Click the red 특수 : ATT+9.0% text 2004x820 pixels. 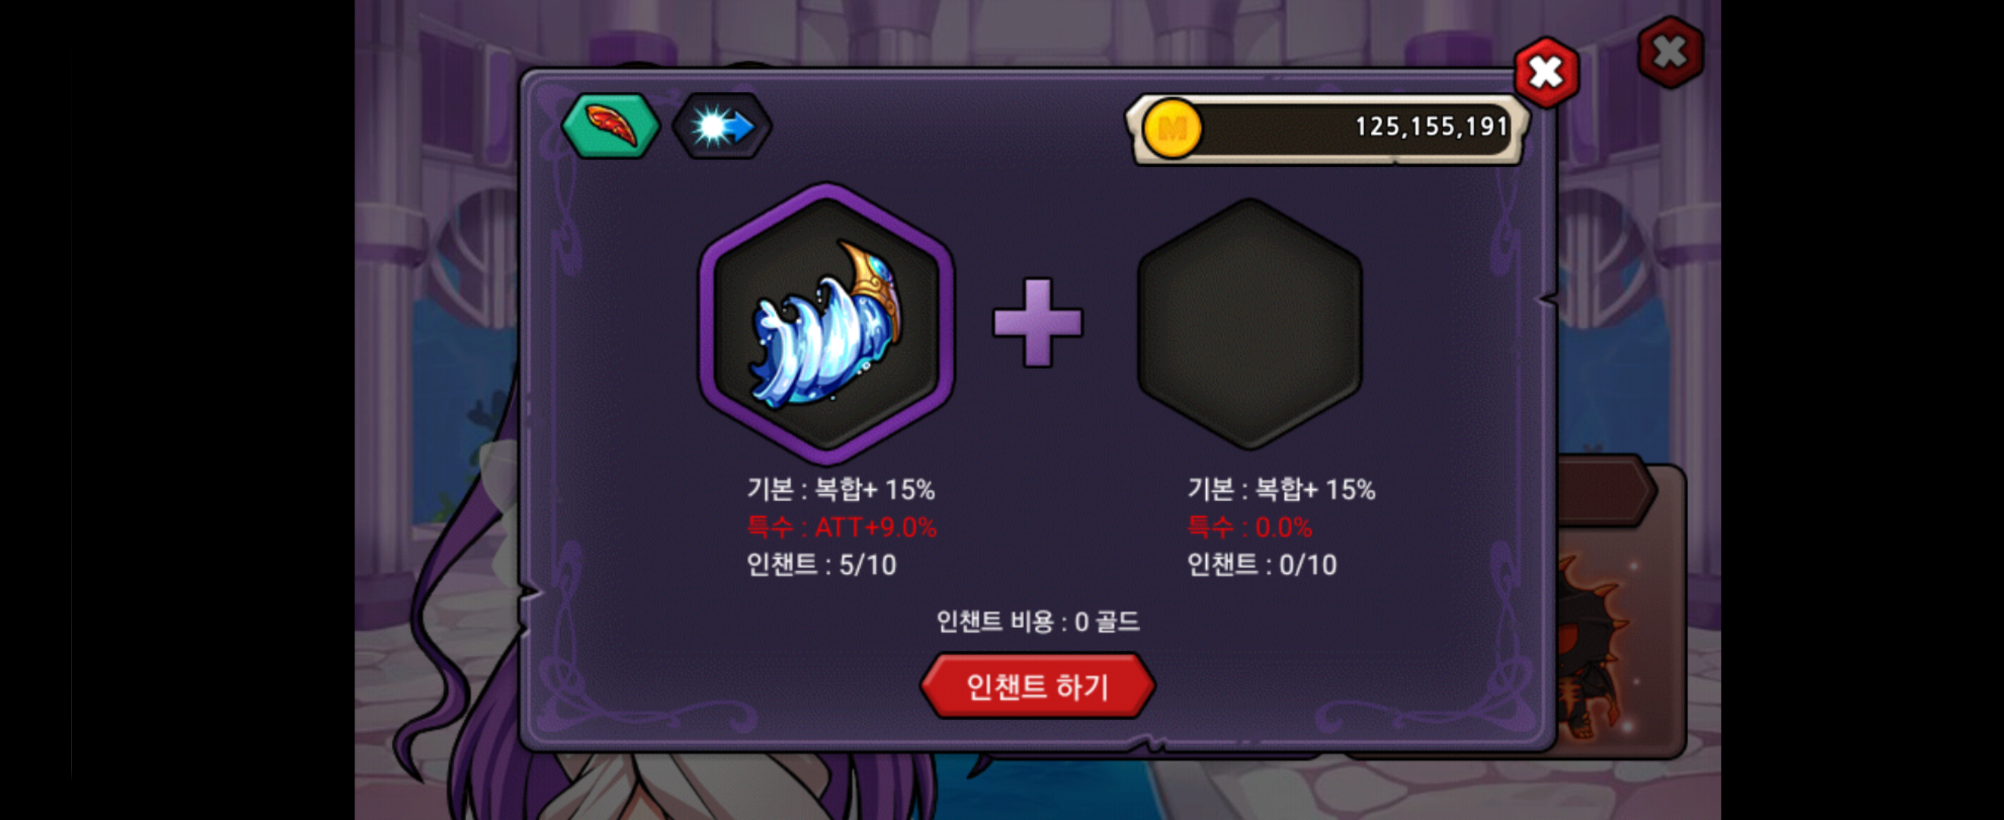point(841,528)
